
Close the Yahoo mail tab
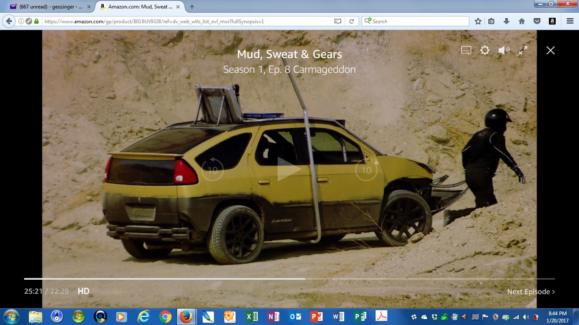tap(89, 7)
